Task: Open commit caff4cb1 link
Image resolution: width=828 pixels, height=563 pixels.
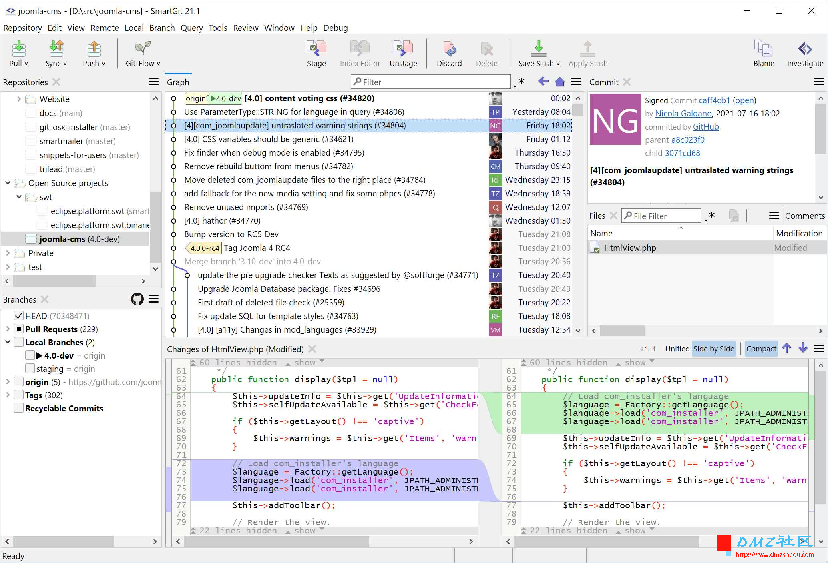Action: click(x=714, y=100)
